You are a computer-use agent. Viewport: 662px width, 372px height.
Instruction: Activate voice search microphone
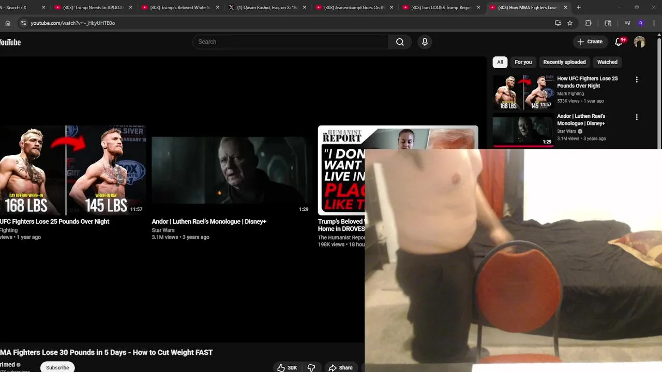click(425, 42)
